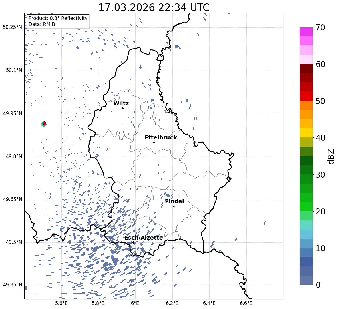Image resolution: width=338 pixels, height=309 pixels.
Task: Click the 10 tick label on colorbar
Action: (x=320, y=248)
